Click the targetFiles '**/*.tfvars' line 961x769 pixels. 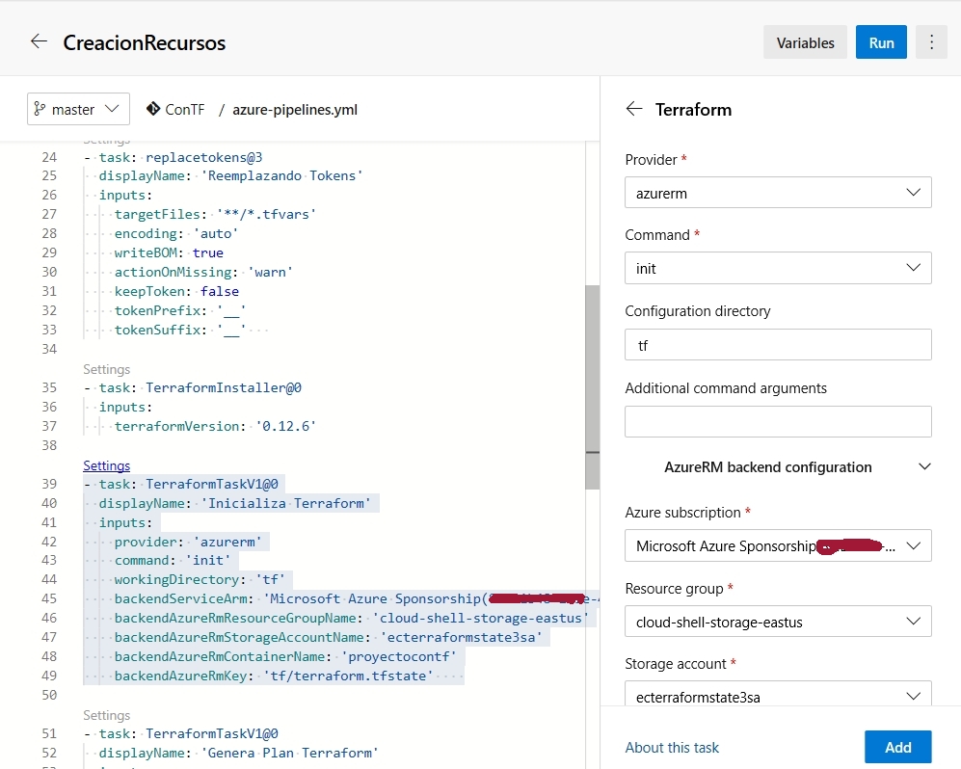215,215
